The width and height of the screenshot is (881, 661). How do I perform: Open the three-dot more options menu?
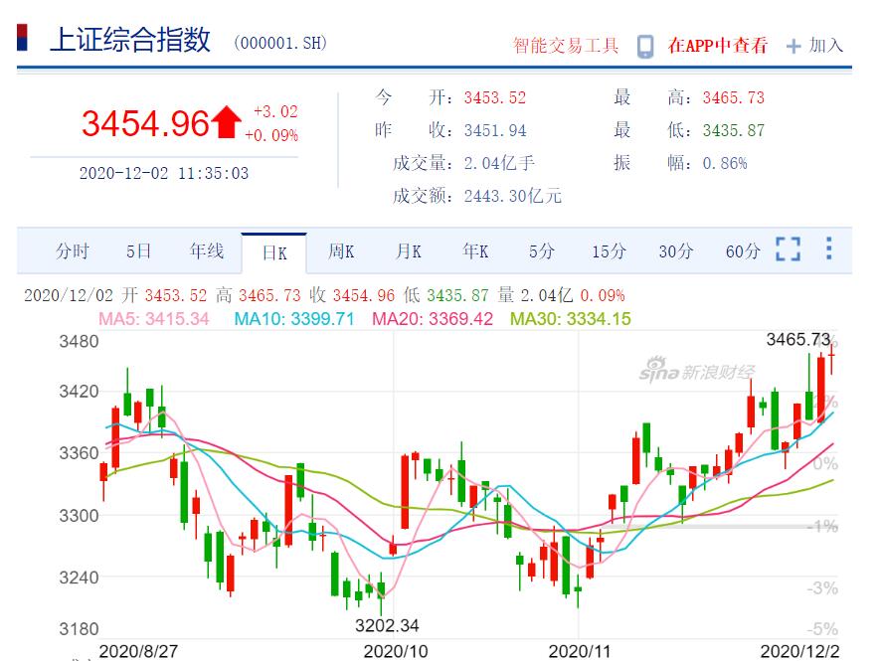828,248
